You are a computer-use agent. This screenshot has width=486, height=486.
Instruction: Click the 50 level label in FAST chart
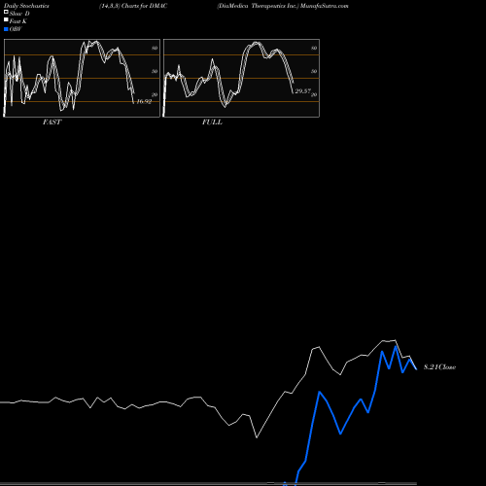click(155, 71)
